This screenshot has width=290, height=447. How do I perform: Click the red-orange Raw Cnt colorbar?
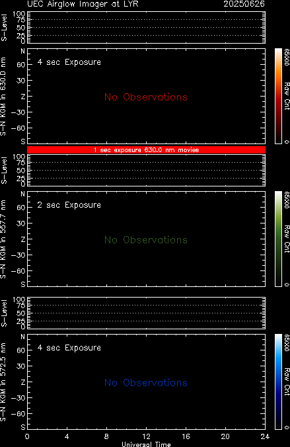pyautogui.click(x=278, y=96)
